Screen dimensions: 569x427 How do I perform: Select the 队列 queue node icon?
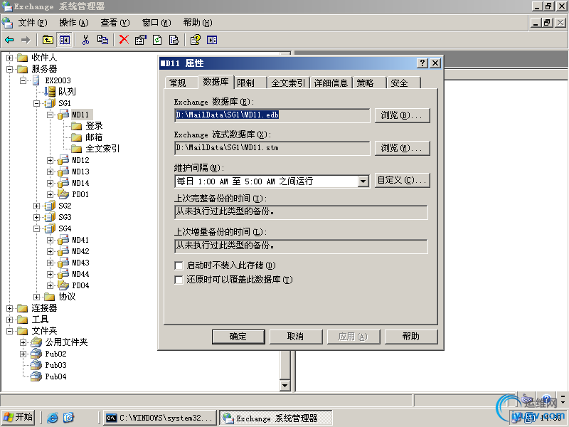click(x=50, y=92)
